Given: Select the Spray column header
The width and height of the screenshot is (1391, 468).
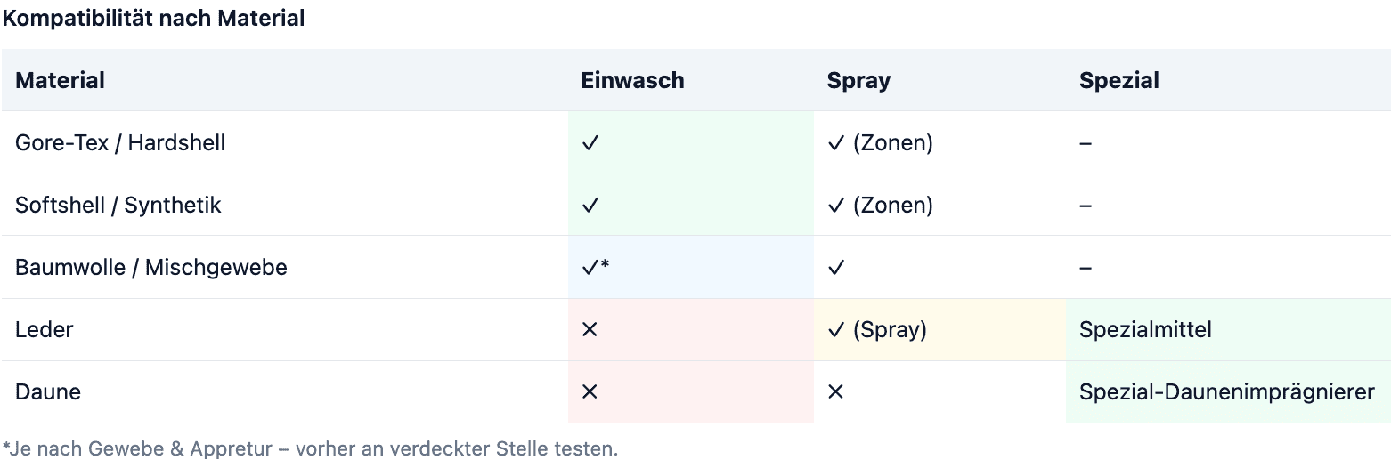Looking at the screenshot, I should [858, 80].
